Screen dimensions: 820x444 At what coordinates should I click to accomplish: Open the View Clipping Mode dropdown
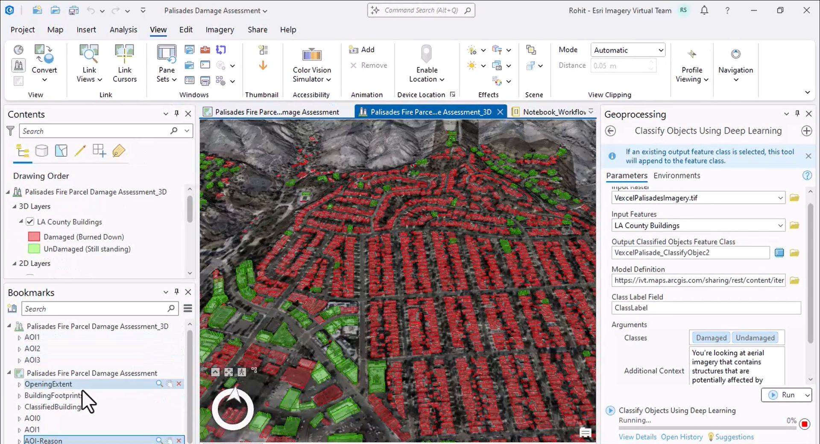tap(628, 50)
